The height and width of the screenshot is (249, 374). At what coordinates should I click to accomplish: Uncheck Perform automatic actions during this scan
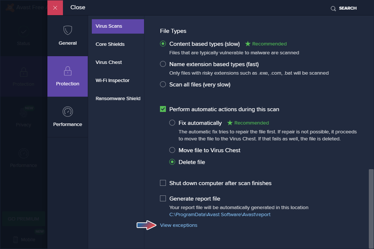[x=163, y=109]
